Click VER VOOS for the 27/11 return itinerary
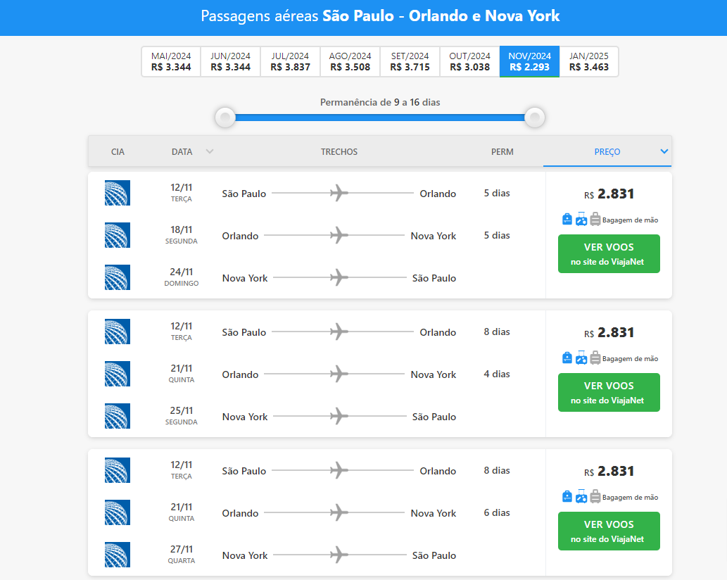The width and height of the screenshot is (727, 580). point(609,531)
